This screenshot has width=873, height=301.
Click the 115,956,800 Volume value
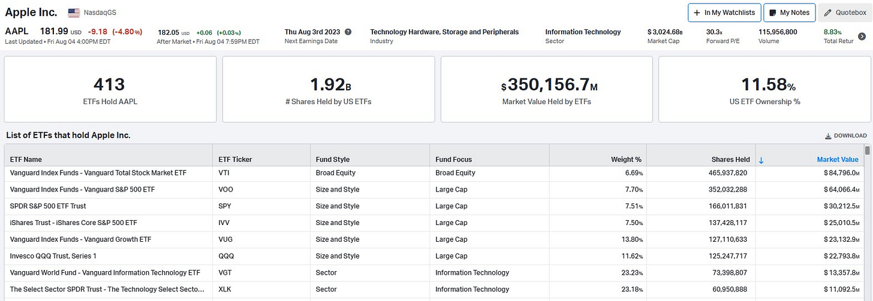(x=778, y=32)
